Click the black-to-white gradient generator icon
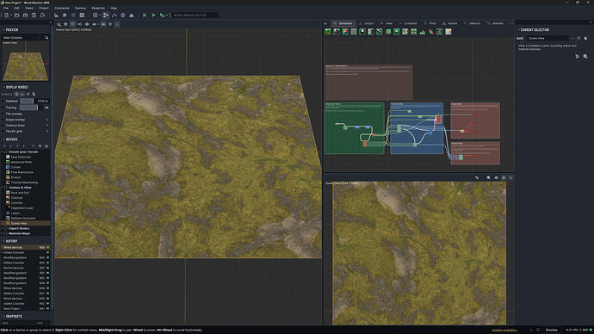 coord(371,32)
